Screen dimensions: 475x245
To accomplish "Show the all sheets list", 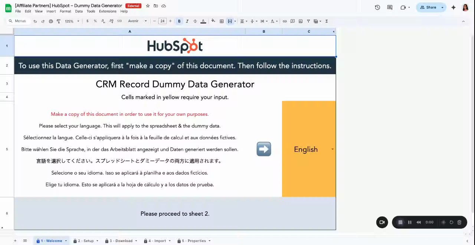I will click(x=25, y=241).
